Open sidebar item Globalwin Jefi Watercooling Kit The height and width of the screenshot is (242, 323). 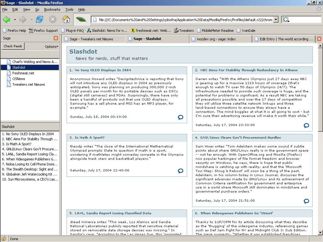pos(30,174)
